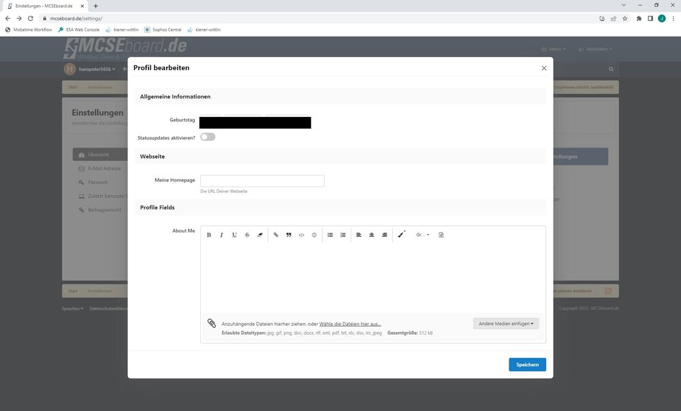Insert a quote block in the editor
The image size is (681, 411).
tap(289, 235)
